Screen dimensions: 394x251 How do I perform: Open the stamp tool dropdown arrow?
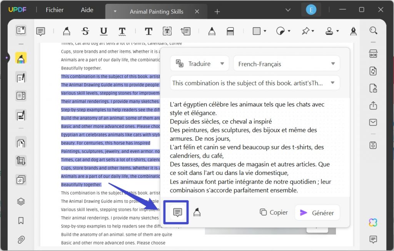[337, 31]
